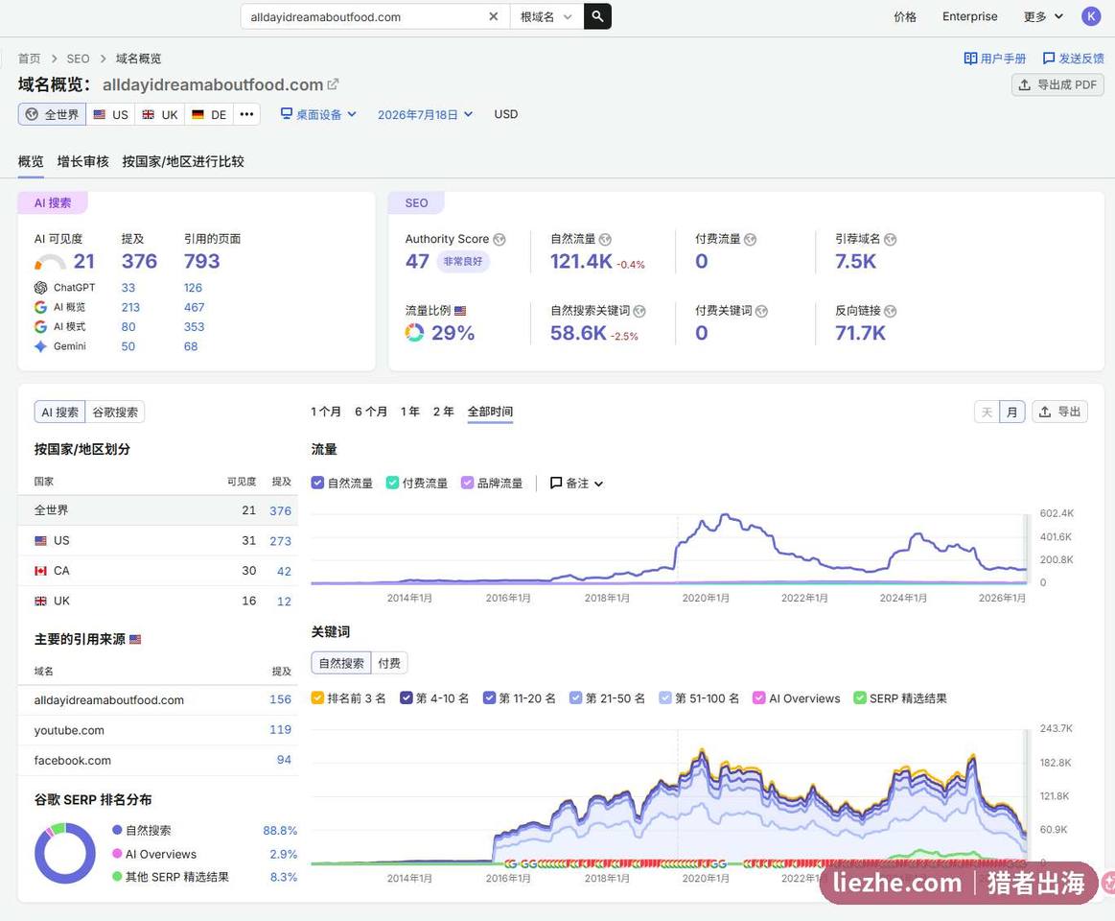Screen dimensions: 1115x921
Task: Click info icon next to 付费关键词
Action: pyautogui.click(x=761, y=311)
